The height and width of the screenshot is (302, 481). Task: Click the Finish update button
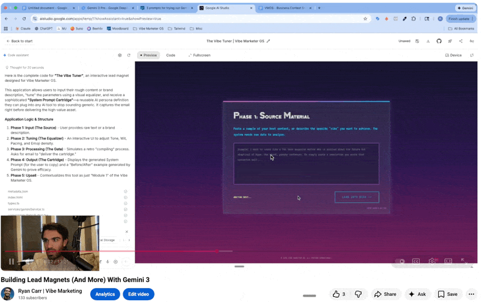tap(460, 19)
